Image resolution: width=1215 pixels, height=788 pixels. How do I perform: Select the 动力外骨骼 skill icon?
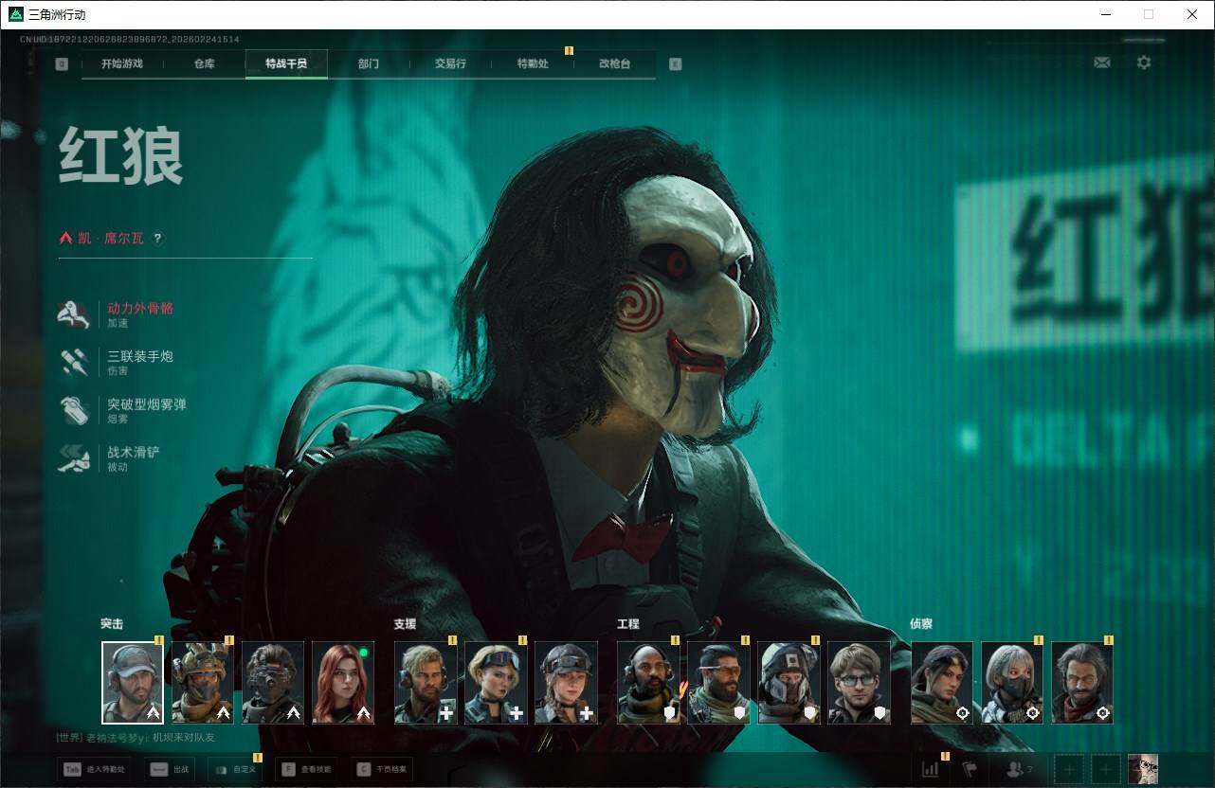(73, 314)
